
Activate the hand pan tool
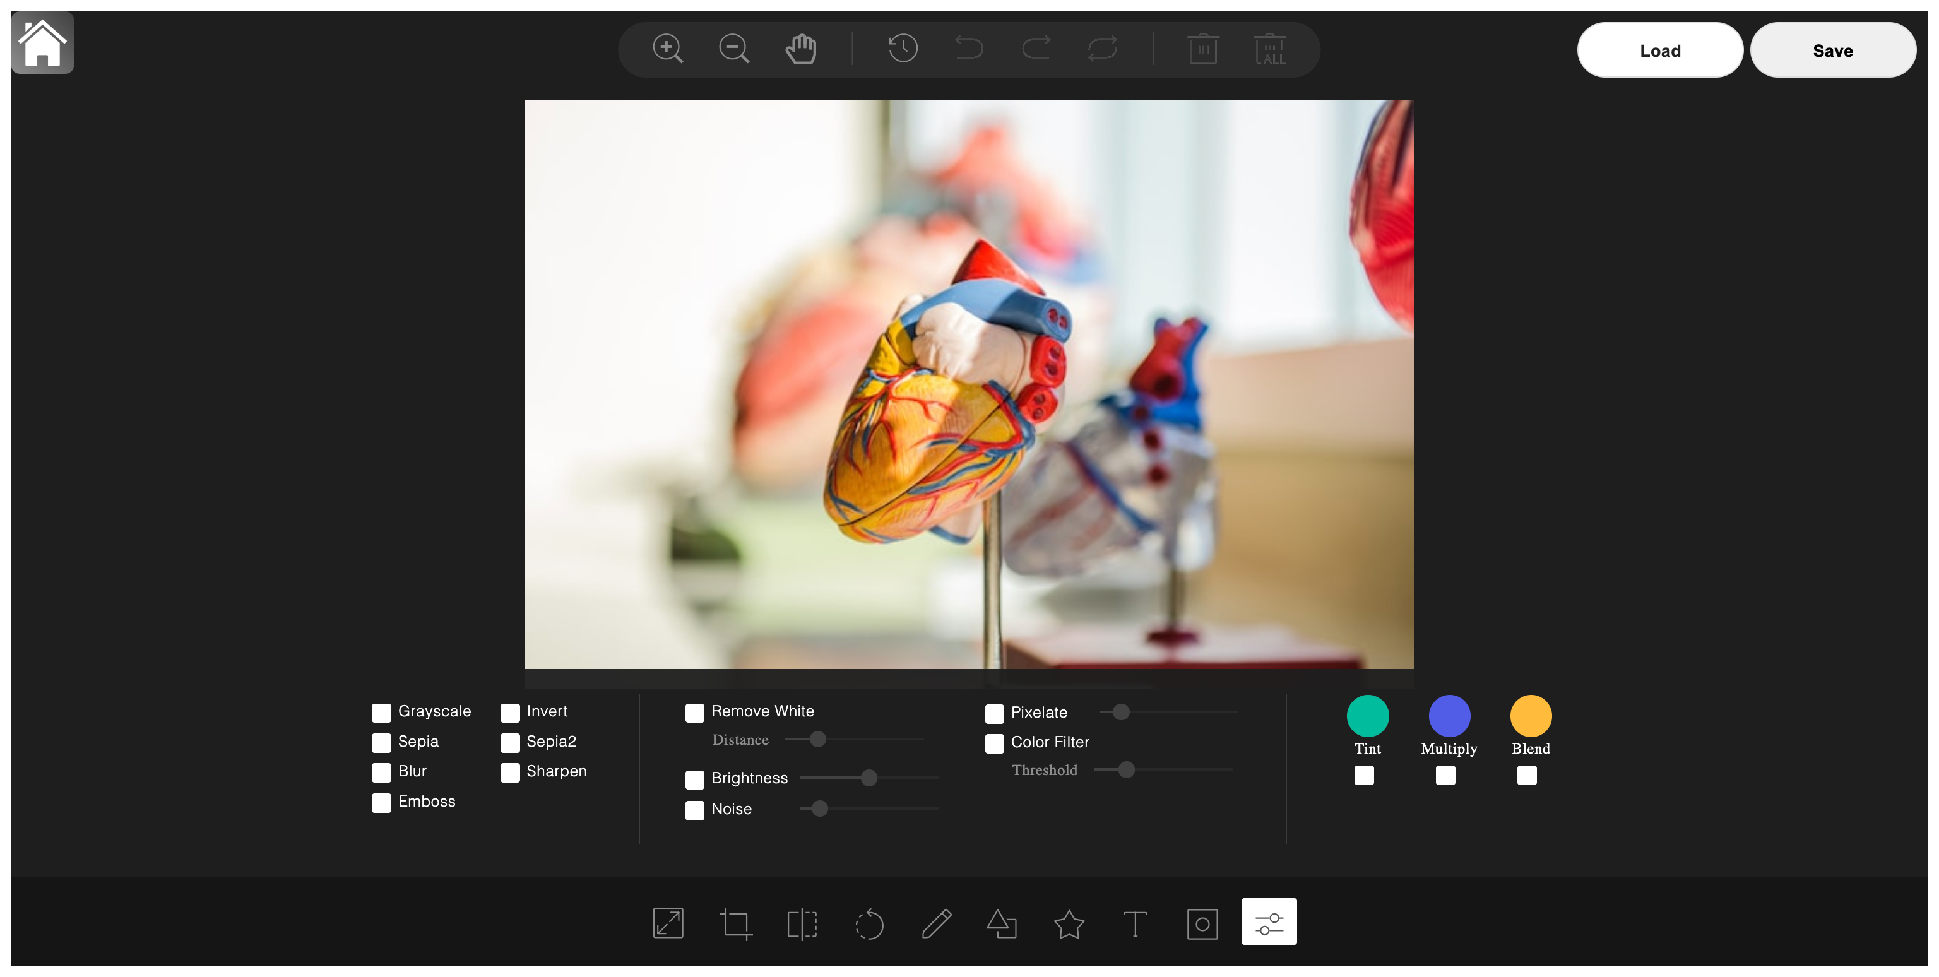pos(800,49)
